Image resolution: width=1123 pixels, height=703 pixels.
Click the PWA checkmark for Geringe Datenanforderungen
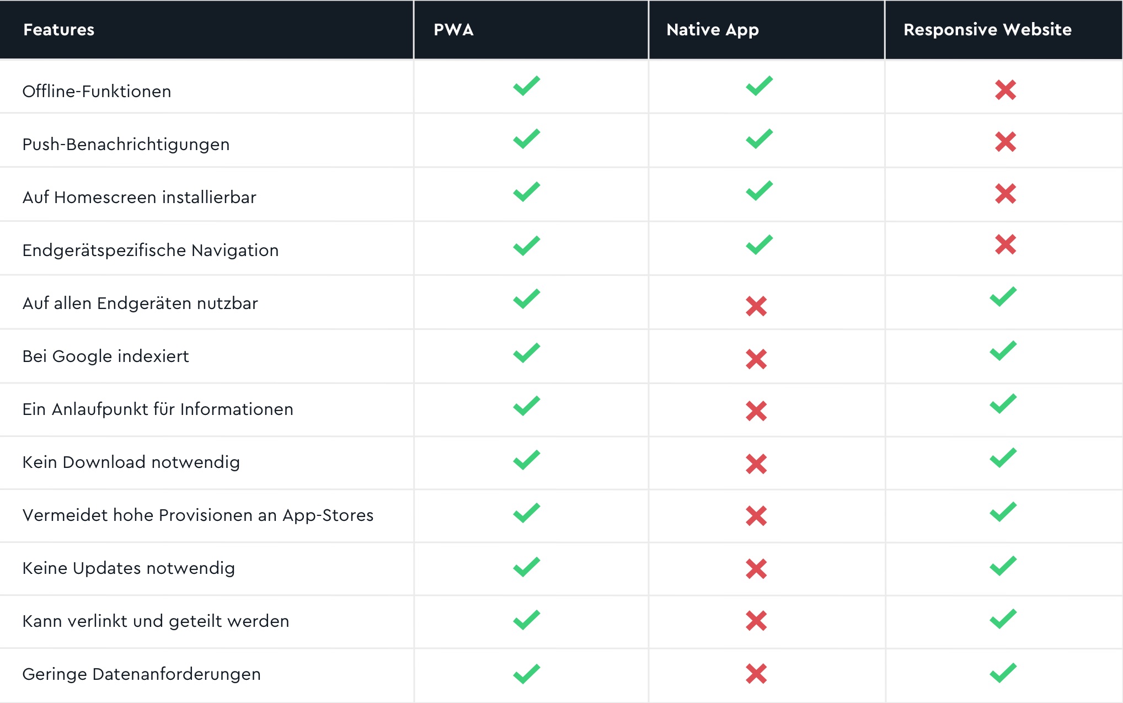pos(527,674)
